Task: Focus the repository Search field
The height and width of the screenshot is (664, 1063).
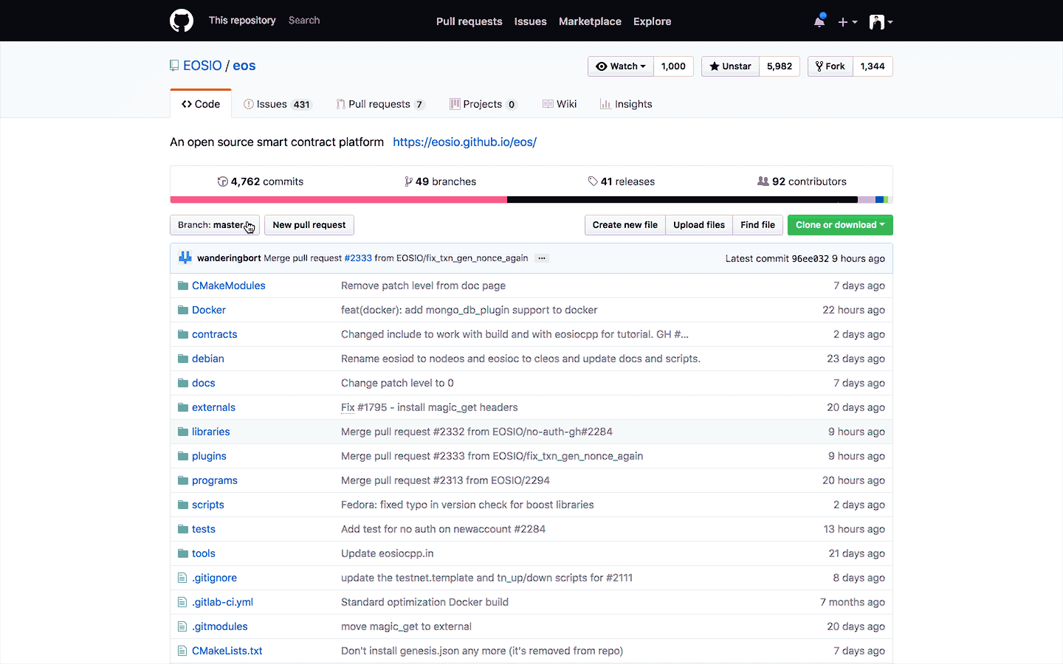Action: tap(304, 21)
